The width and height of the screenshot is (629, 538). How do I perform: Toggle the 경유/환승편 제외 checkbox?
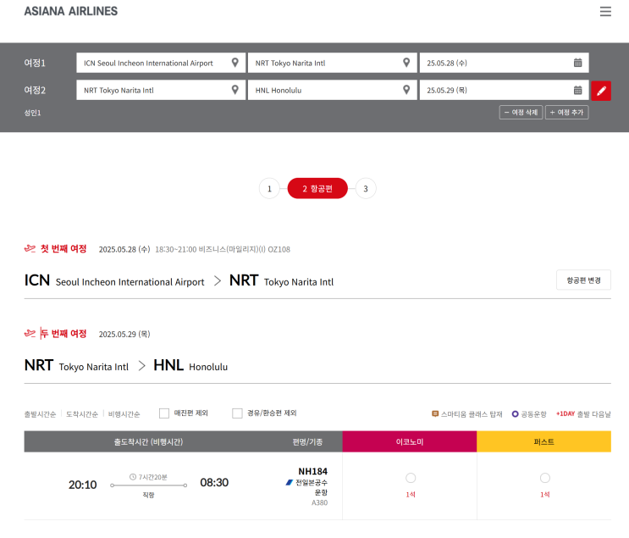237,413
